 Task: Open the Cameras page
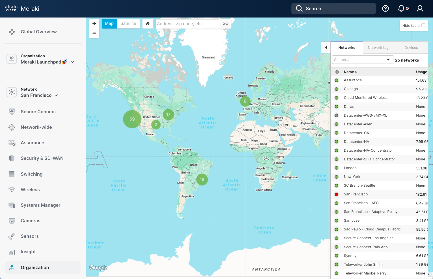(31, 221)
